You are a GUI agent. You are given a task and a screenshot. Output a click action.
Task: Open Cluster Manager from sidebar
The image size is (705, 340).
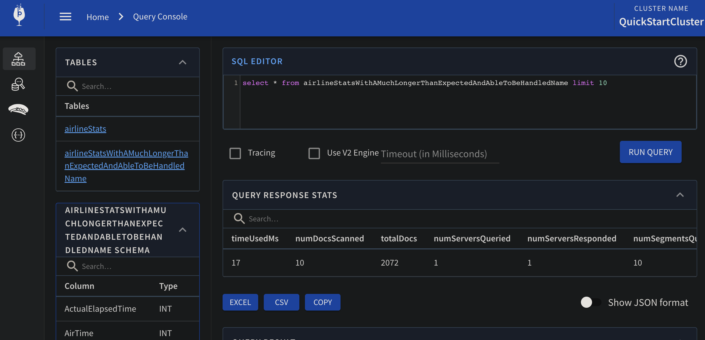point(19,59)
